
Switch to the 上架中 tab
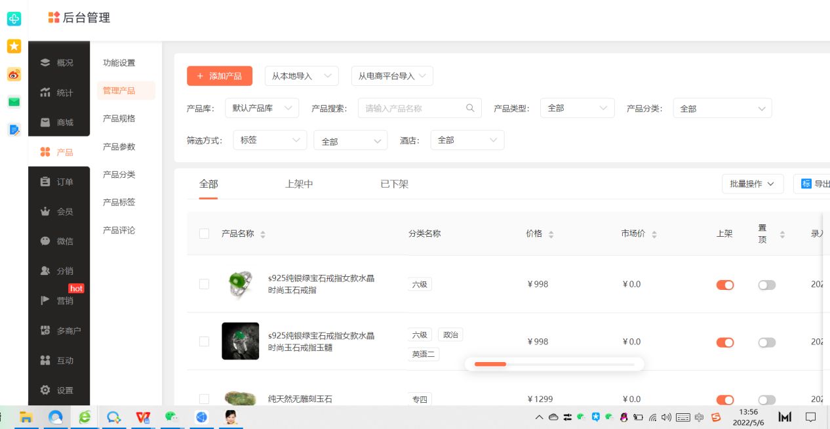click(x=299, y=184)
